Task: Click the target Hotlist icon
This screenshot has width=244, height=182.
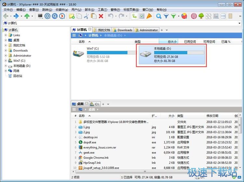Action: tap(47, 16)
